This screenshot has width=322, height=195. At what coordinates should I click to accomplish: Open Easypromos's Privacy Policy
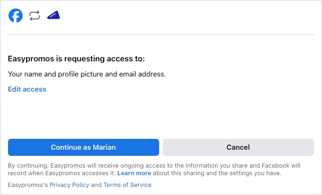pyautogui.click(x=70, y=185)
